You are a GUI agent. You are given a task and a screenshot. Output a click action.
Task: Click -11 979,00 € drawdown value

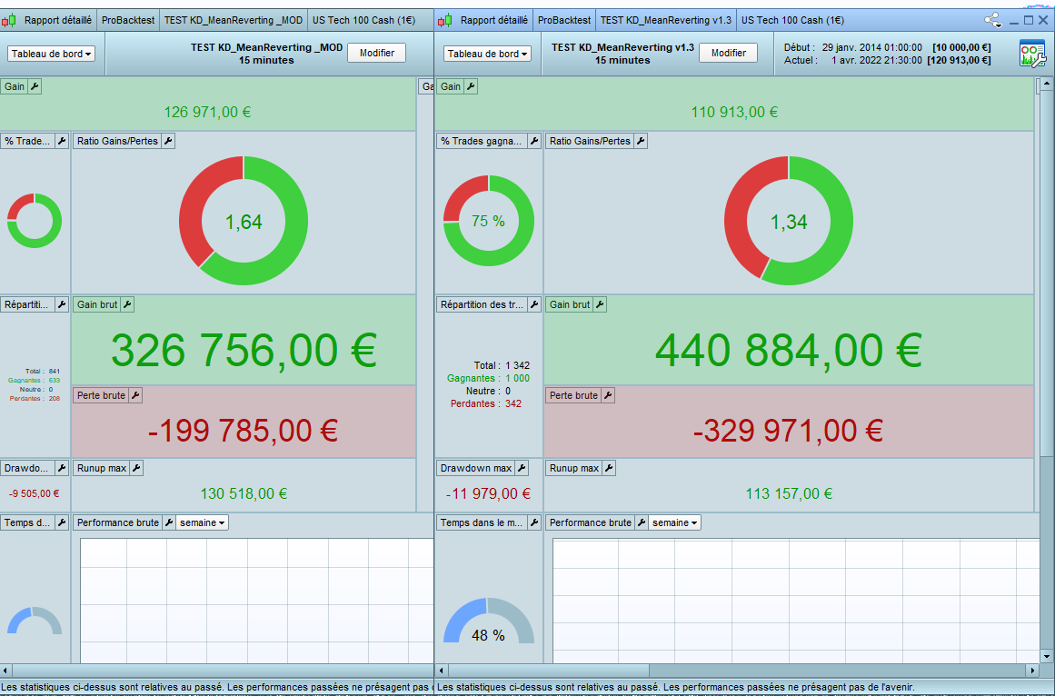point(488,493)
